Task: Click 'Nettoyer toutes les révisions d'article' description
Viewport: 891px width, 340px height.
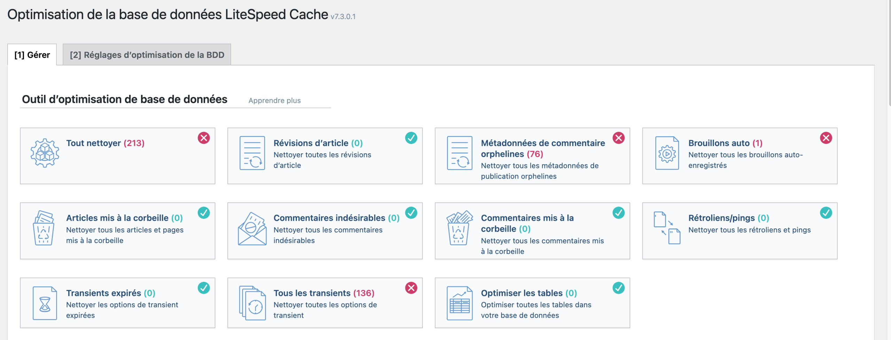Action: coord(322,160)
